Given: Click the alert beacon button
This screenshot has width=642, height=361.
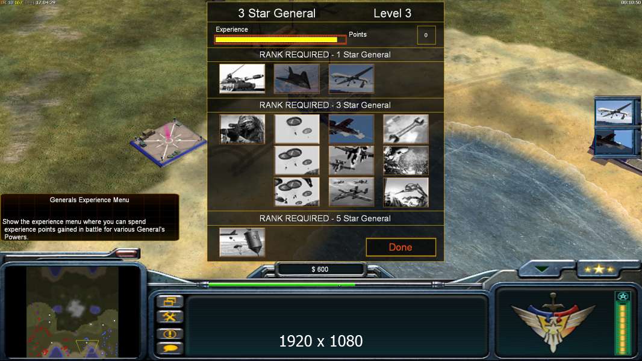Looking at the screenshot, I should point(170,333).
